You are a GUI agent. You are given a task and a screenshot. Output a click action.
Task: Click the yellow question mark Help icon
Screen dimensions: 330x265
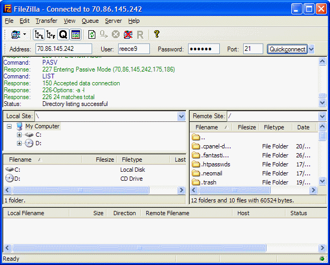click(x=157, y=34)
